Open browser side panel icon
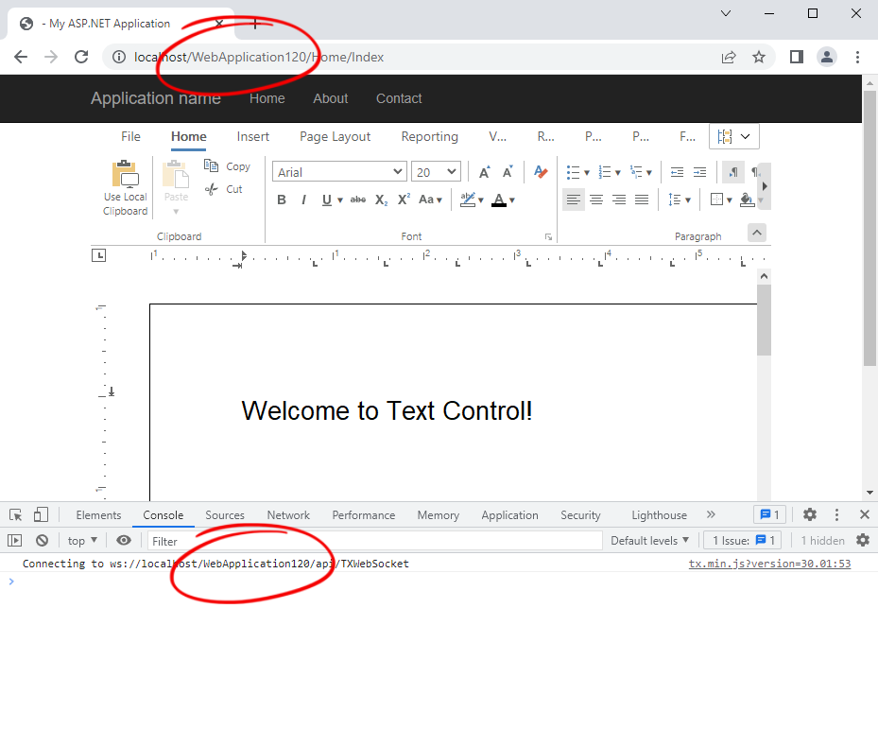878x747 pixels. [796, 57]
